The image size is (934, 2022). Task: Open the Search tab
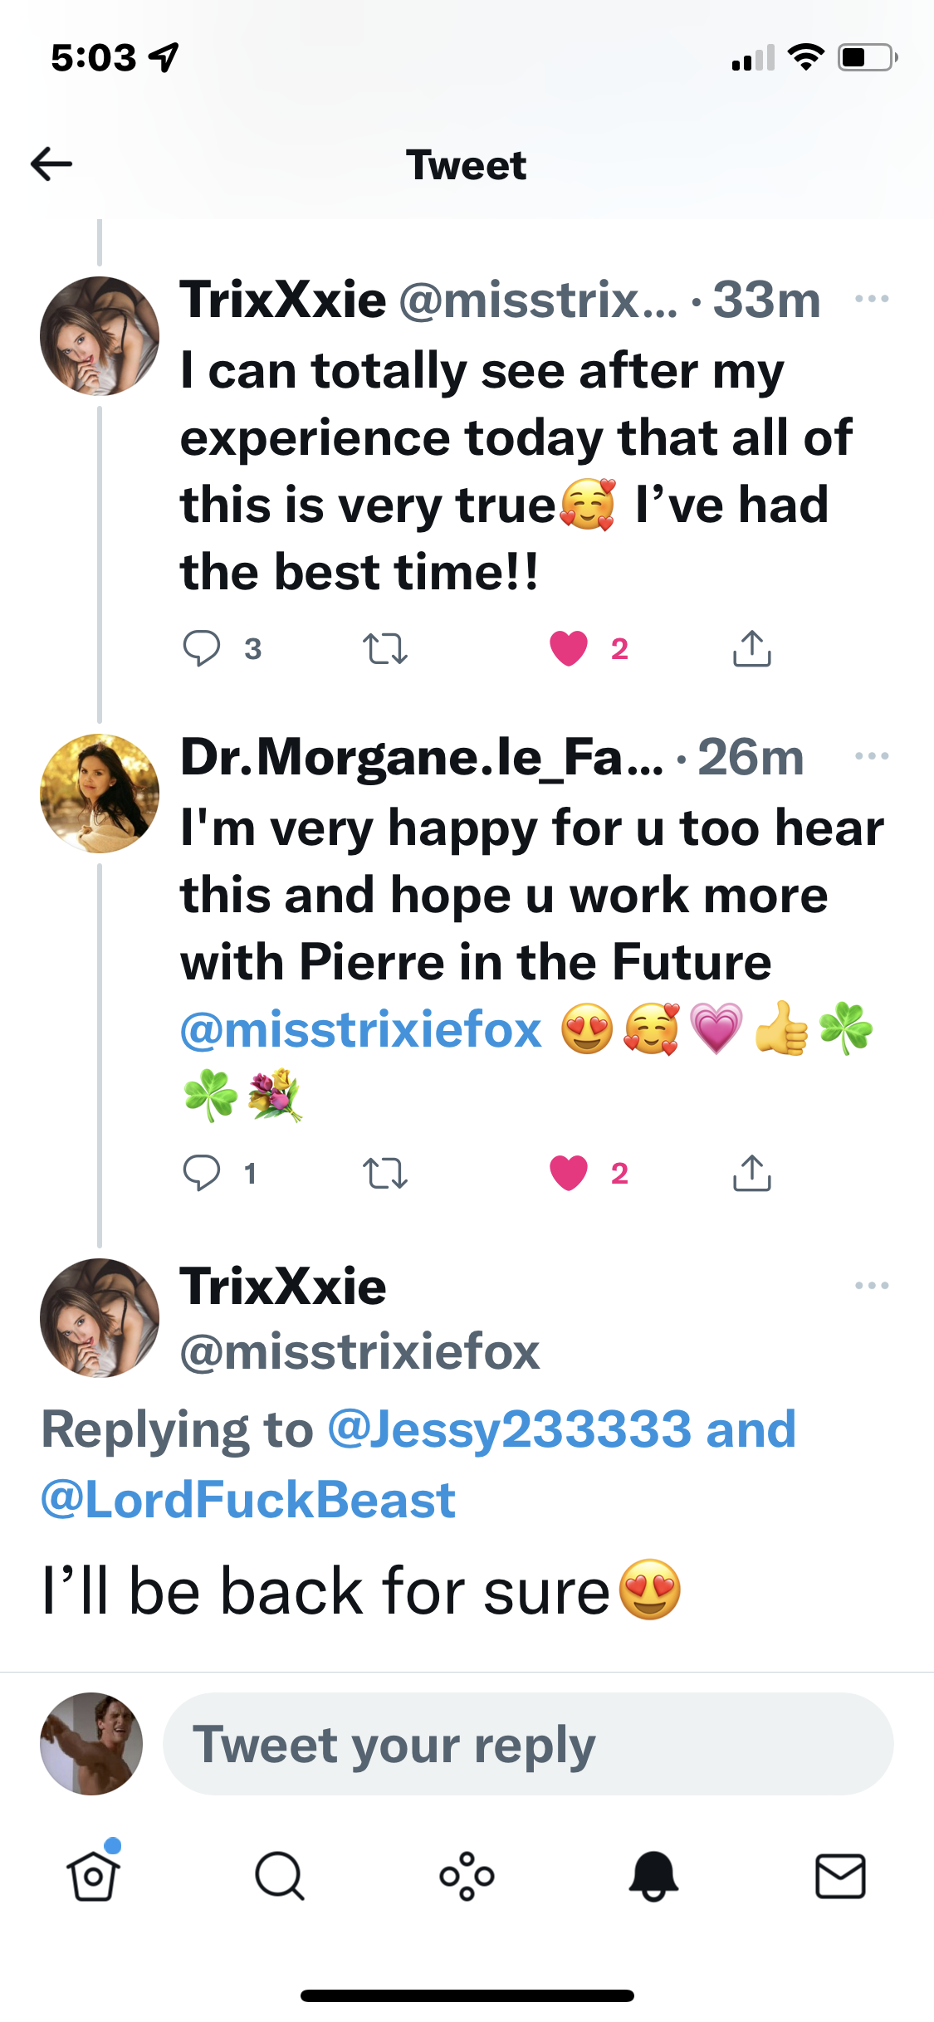(x=280, y=1876)
